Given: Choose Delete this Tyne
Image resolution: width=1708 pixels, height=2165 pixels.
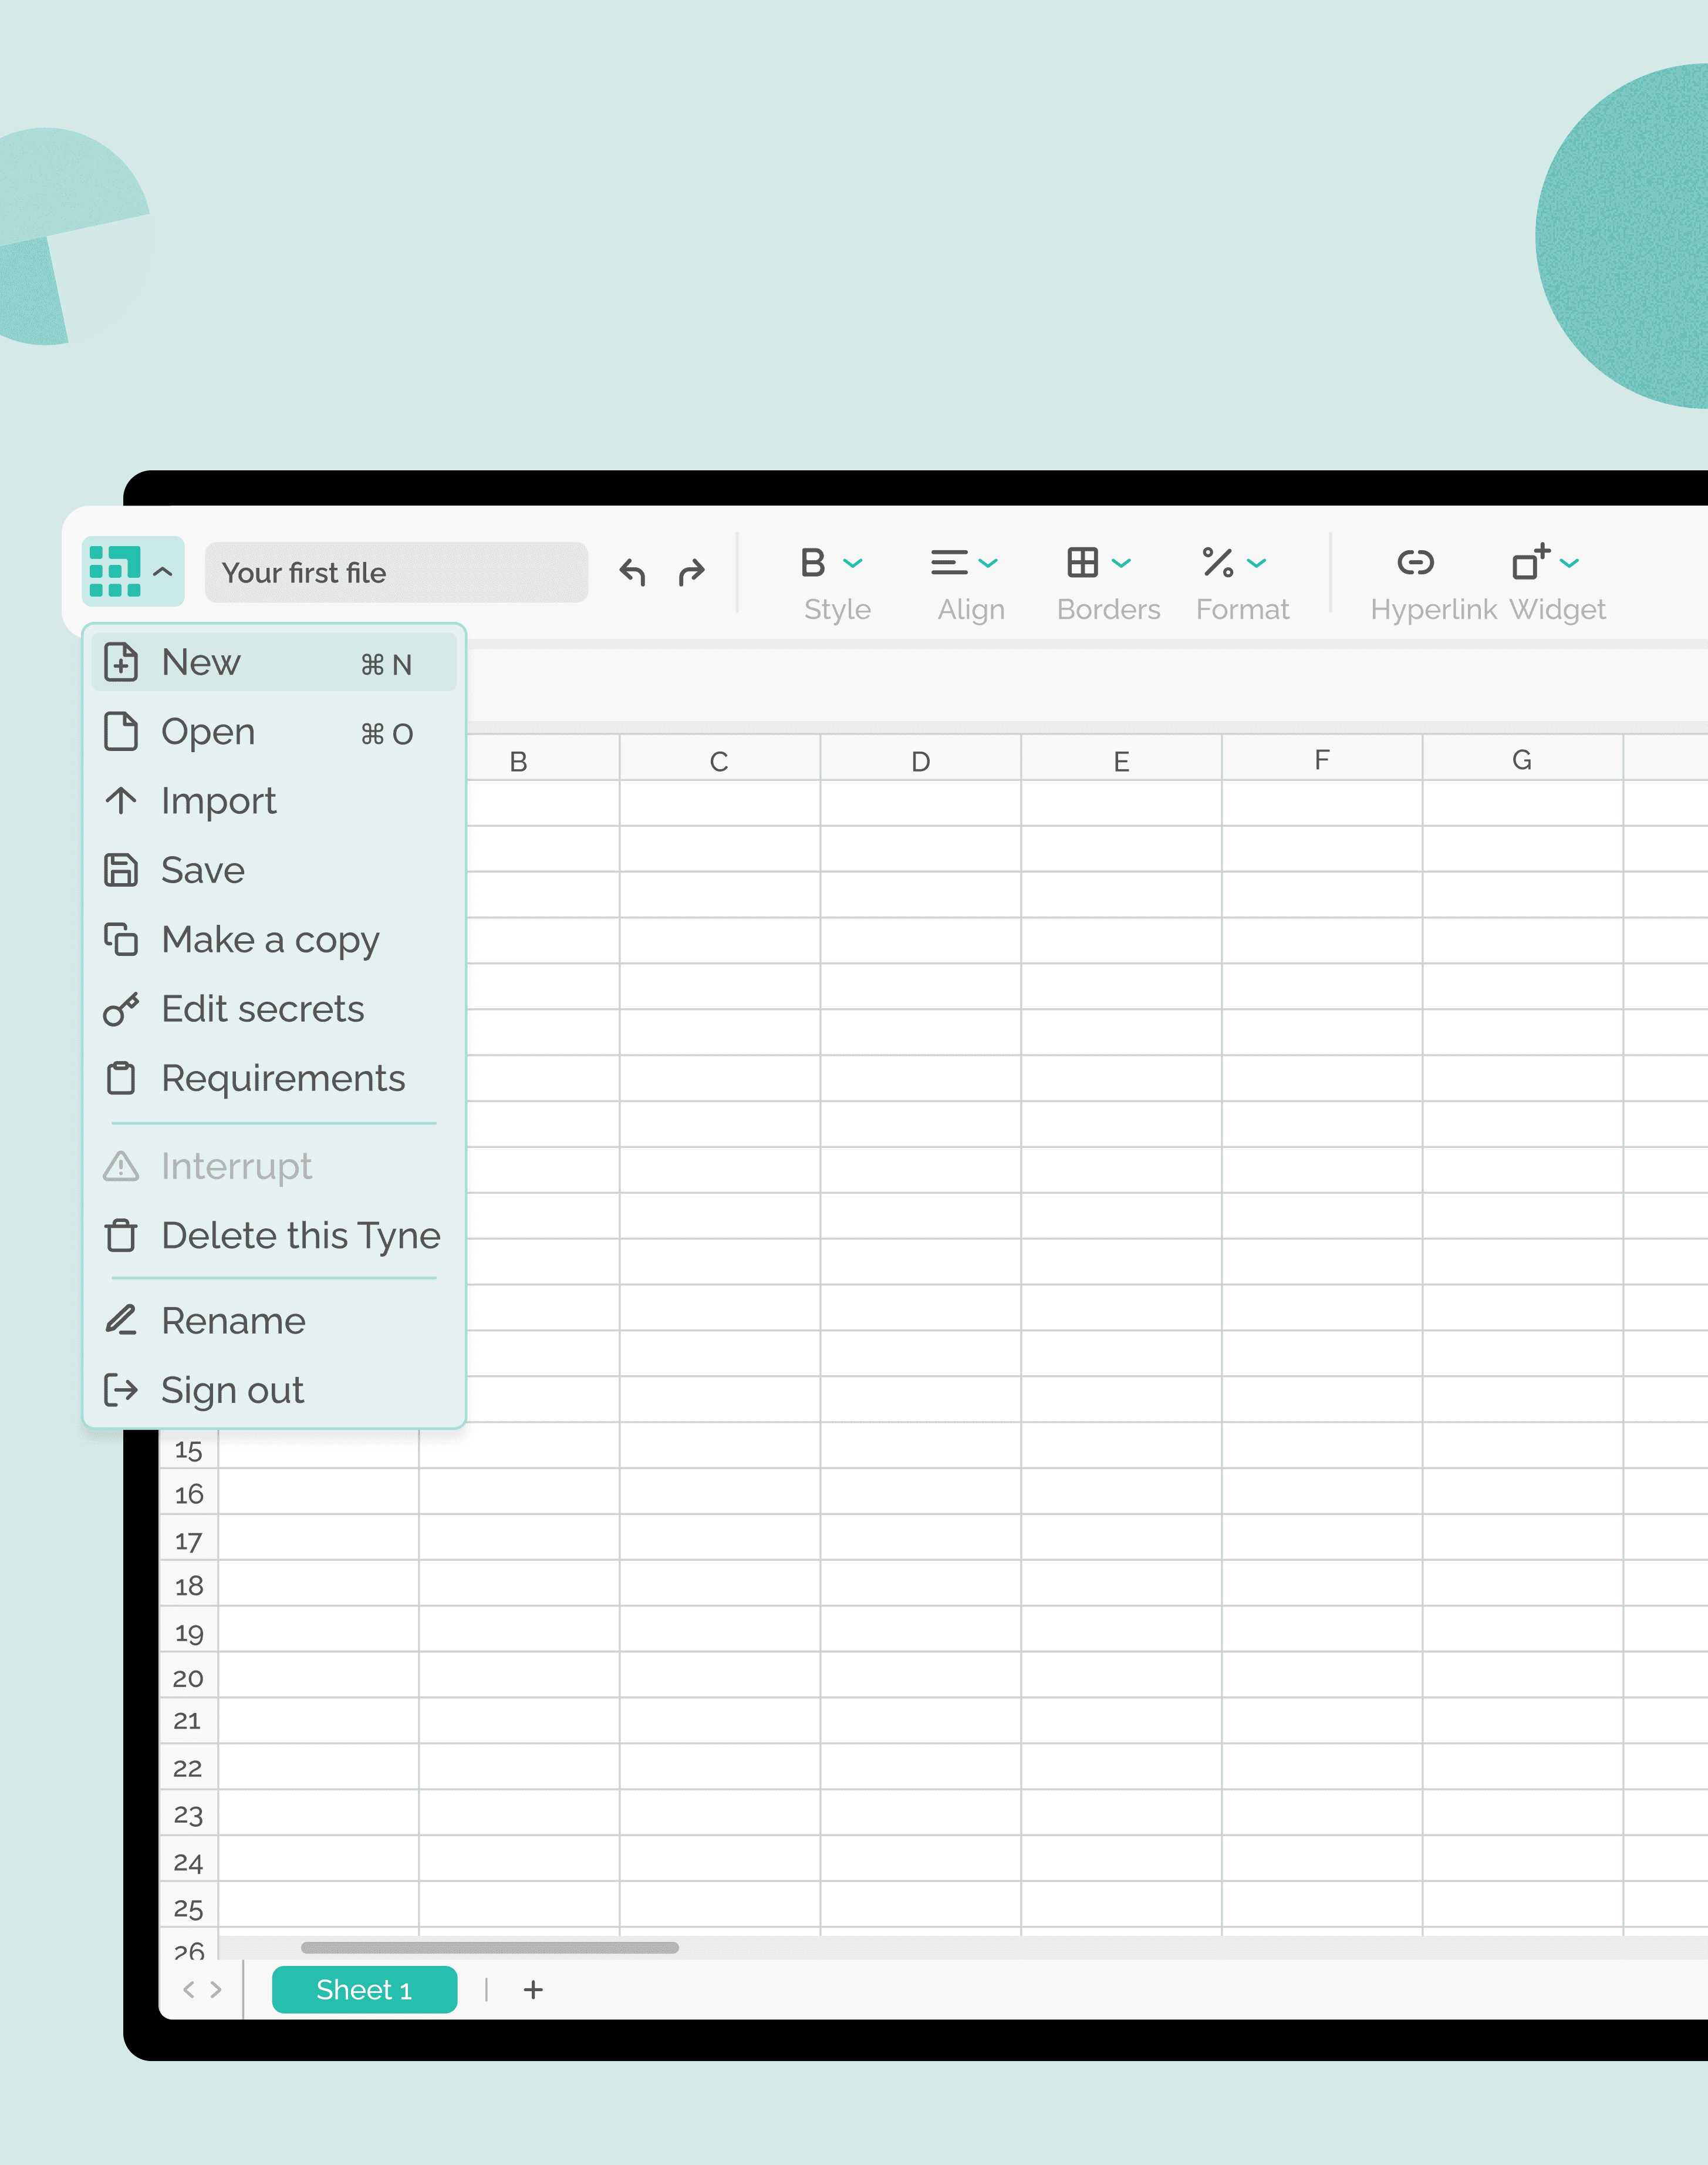Looking at the screenshot, I should [274, 1235].
